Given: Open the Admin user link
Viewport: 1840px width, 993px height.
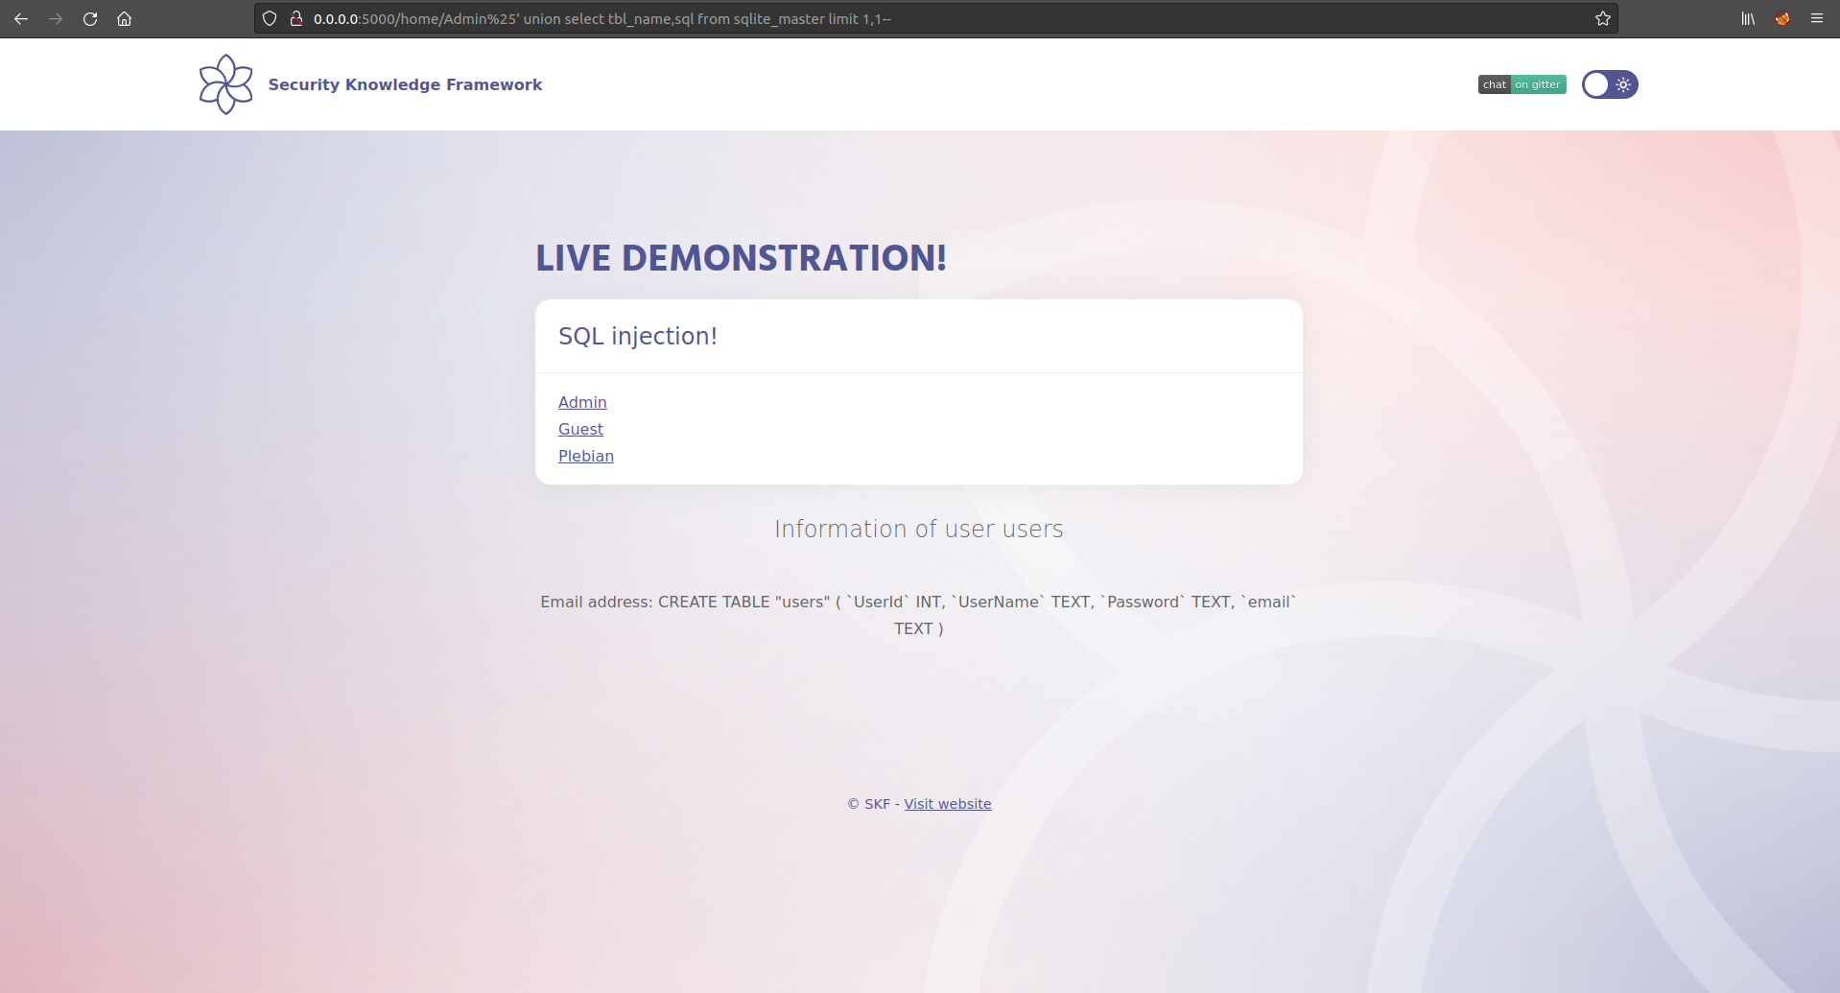Looking at the screenshot, I should pos(582,402).
